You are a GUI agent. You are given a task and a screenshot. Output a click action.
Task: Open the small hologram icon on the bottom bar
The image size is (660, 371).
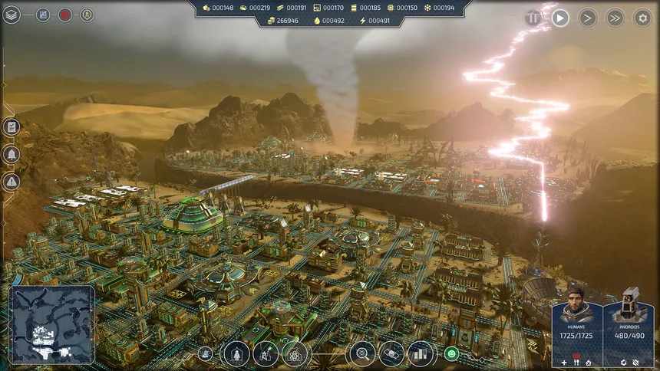coord(206,354)
